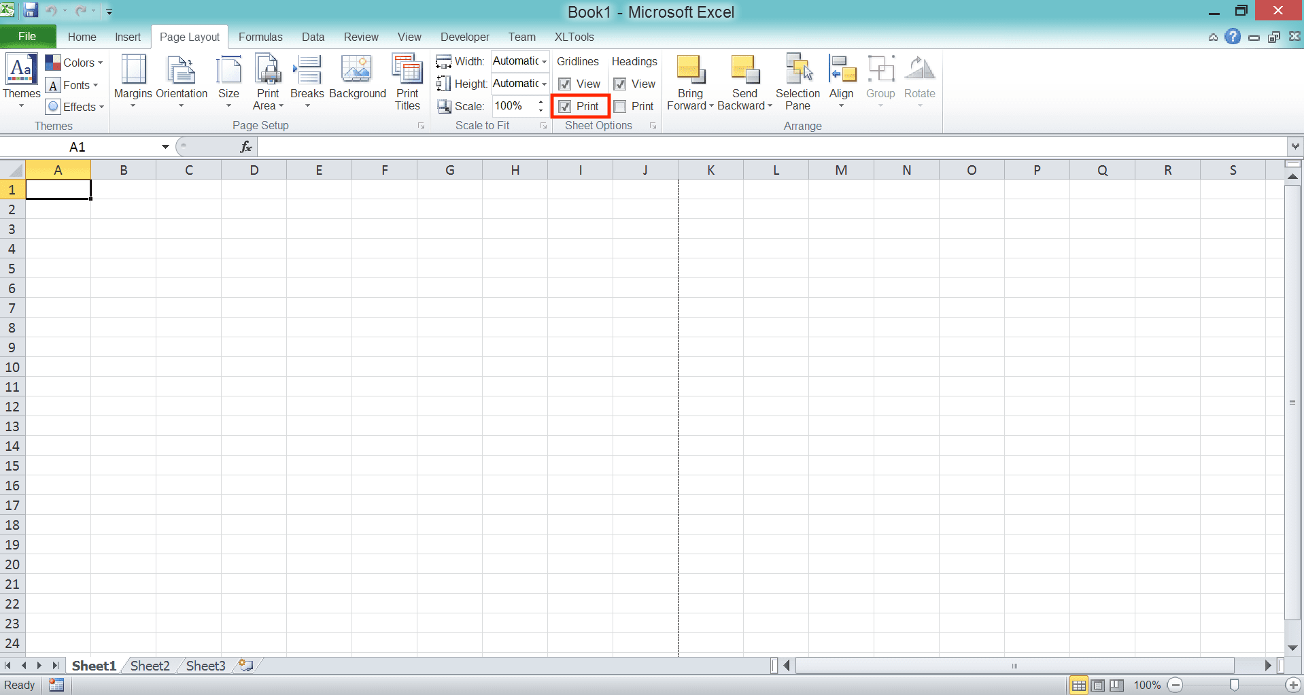The image size is (1304, 695).
Task: Go to last sheet navigation arrow
Action: 56,666
